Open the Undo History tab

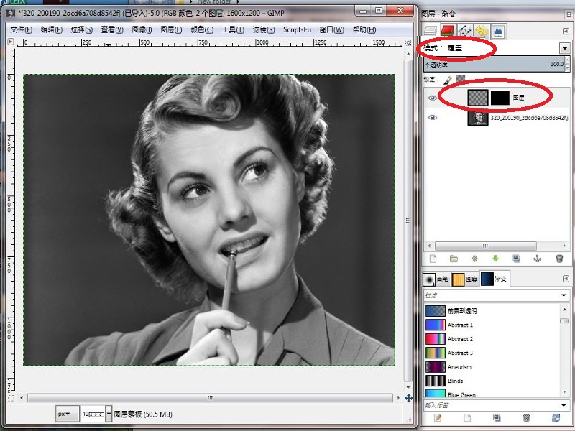point(481,31)
